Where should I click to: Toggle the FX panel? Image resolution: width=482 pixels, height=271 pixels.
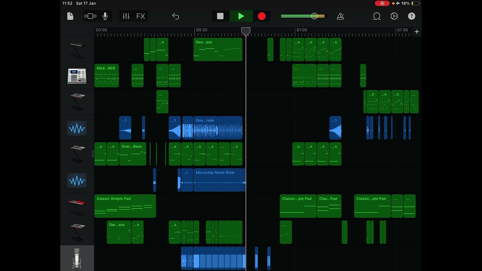[140, 16]
